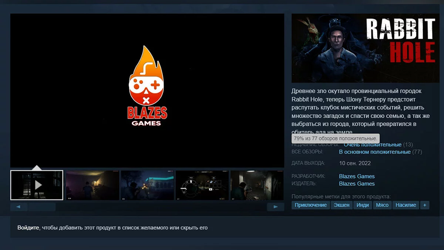Filter by the Экшен tag
Viewport: 444px width, 250px height.
341,205
